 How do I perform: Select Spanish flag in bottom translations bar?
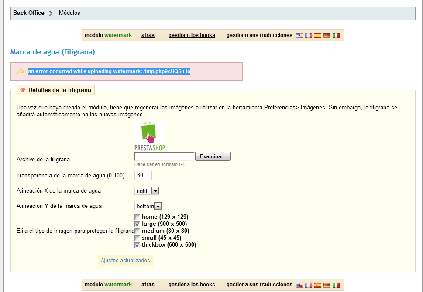point(317,285)
